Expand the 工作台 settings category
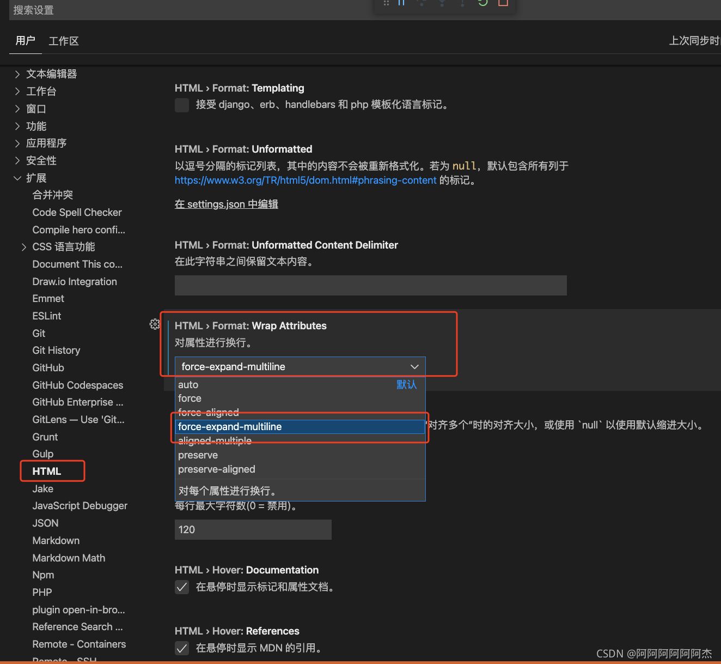This screenshot has width=721, height=664. (17, 92)
